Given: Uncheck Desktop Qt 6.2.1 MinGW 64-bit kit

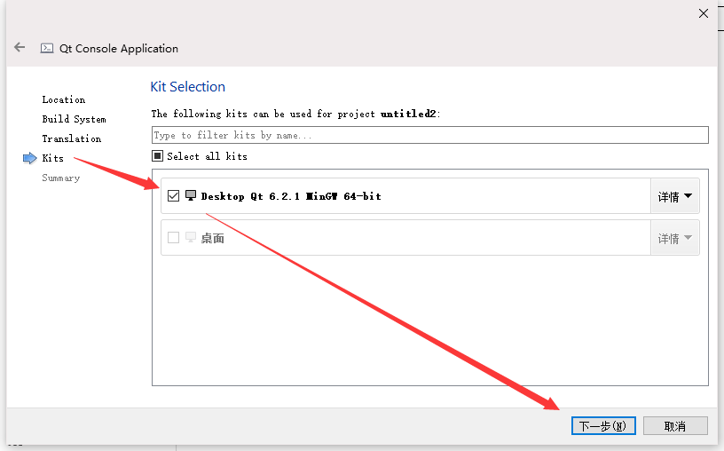Looking at the screenshot, I should [x=173, y=196].
